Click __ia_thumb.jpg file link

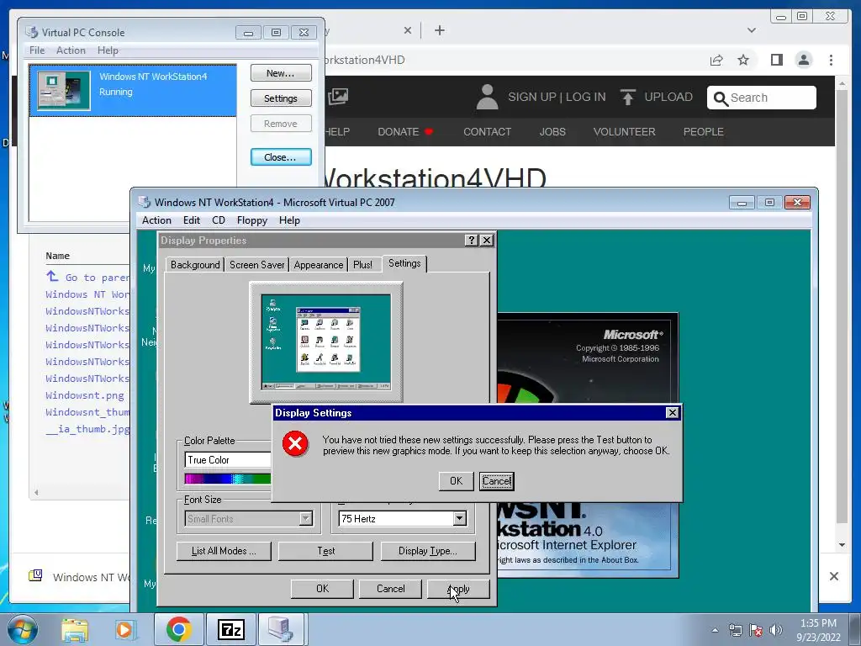click(87, 429)
